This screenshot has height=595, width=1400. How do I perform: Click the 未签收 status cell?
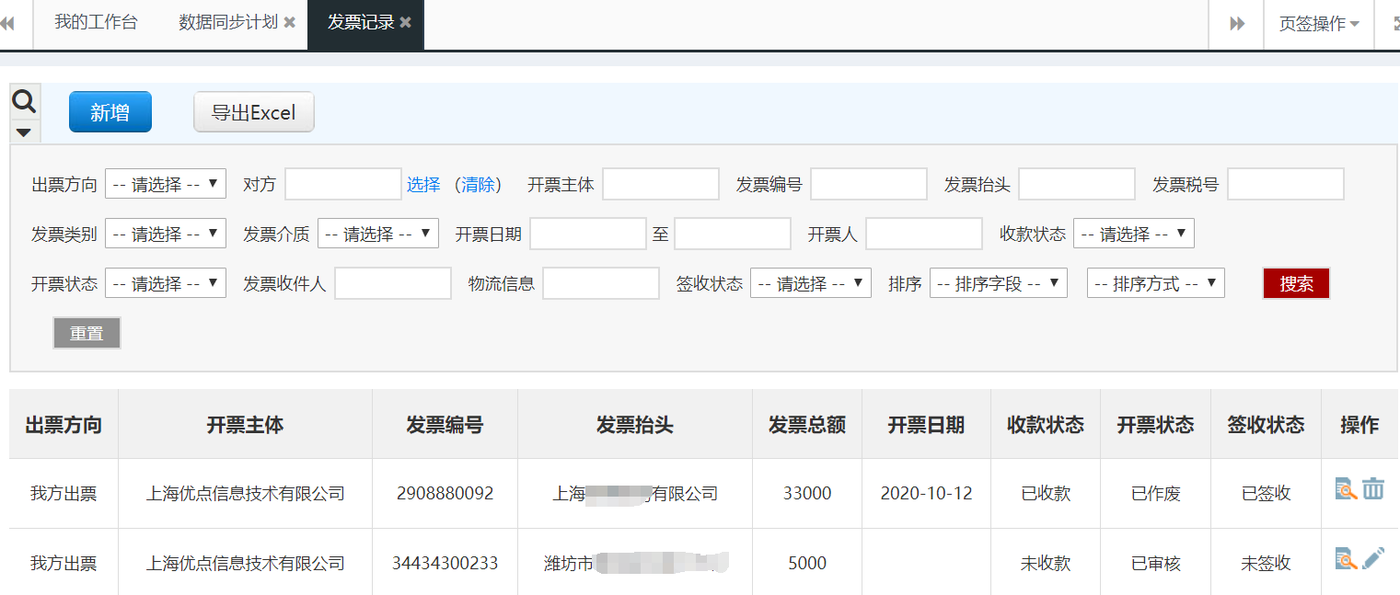(1267, 563)
